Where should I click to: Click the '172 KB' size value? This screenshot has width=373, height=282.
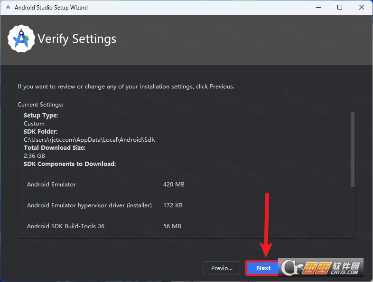coord(173,205)
